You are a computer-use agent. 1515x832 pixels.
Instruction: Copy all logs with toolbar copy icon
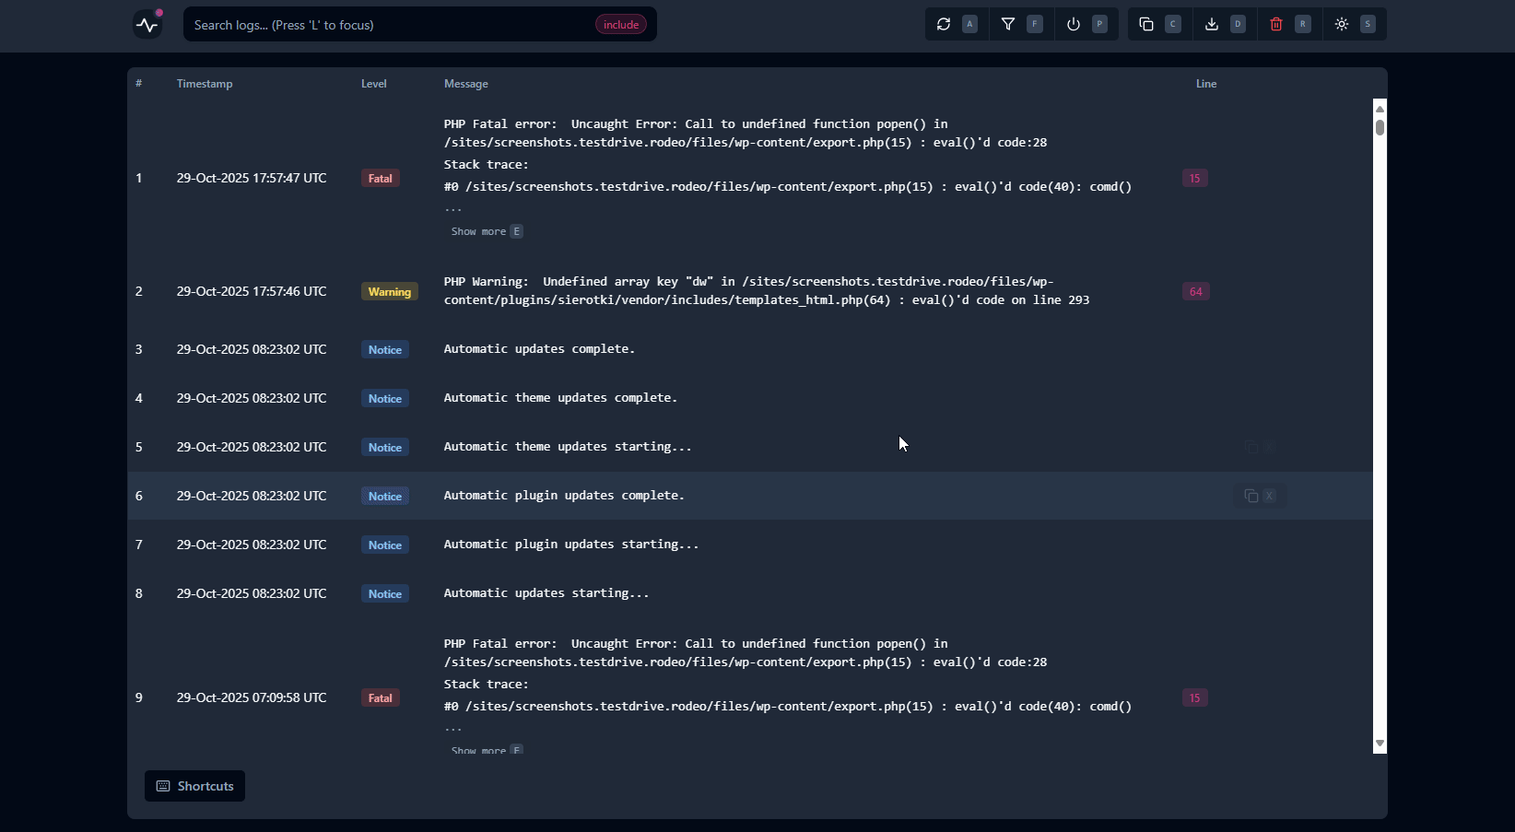pos(1146,25)
